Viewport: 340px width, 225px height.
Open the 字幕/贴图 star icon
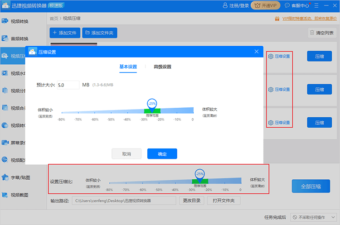[x=5, y=177]
